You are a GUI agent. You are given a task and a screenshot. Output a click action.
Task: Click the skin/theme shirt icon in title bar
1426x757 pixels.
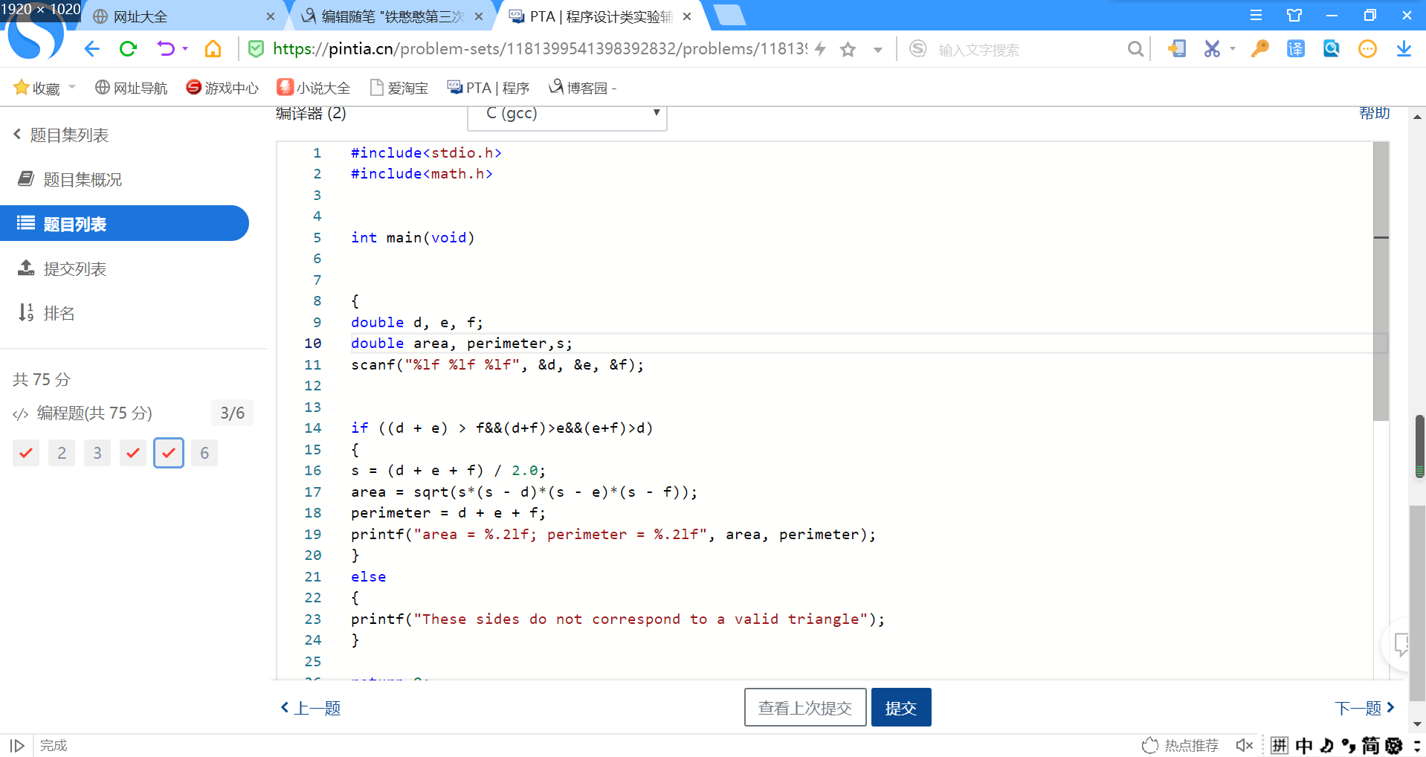1294,16
